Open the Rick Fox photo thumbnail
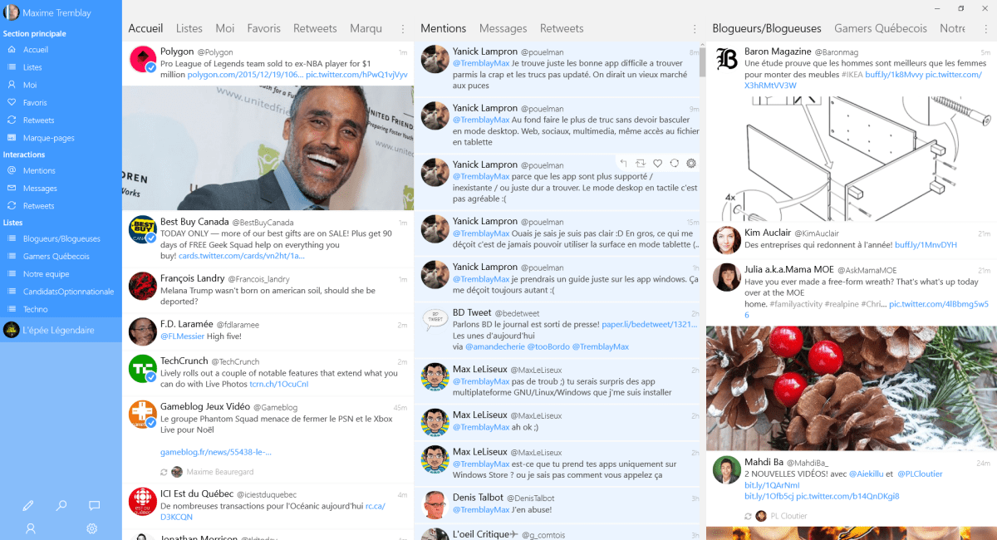 [268, 148]
